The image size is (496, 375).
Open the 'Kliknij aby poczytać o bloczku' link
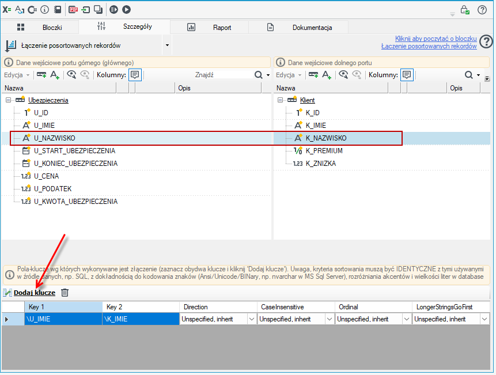(x=436, y=39)
